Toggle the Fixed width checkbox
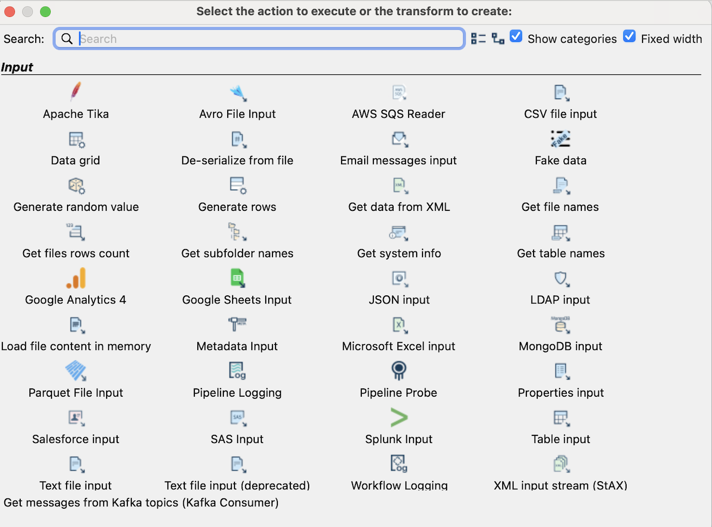This screenshot has height=527, width=712. (630, 37)
